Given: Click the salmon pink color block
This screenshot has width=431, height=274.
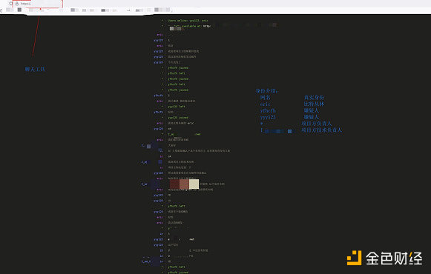Looking at the screenshot, I should point(184,184).
